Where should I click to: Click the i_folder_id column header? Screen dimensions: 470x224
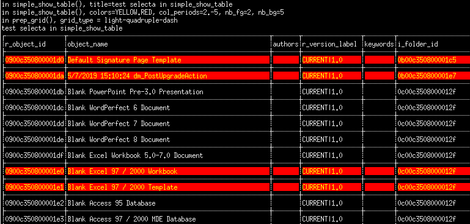pyautogui.click(x=418, y=44)
